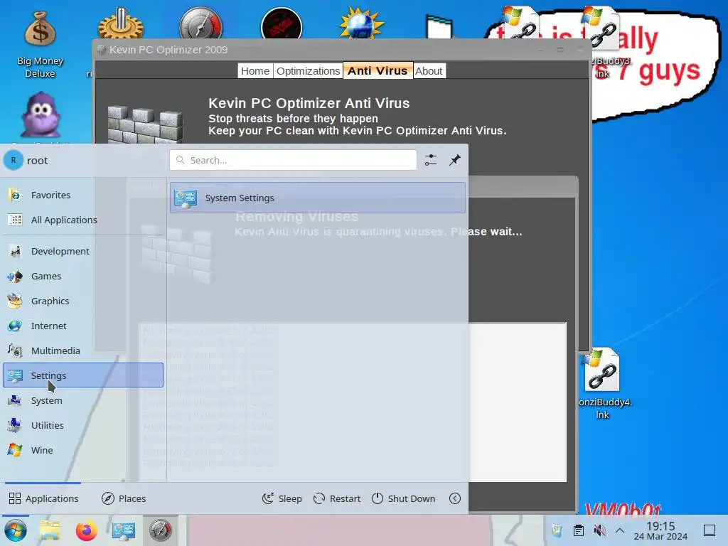Open the Development category
This screenshot has width=728, height=546.
pos(83,251)
